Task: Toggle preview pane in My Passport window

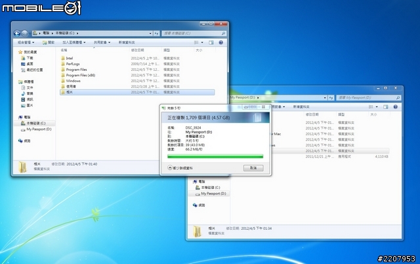Action: click(386, 106)
